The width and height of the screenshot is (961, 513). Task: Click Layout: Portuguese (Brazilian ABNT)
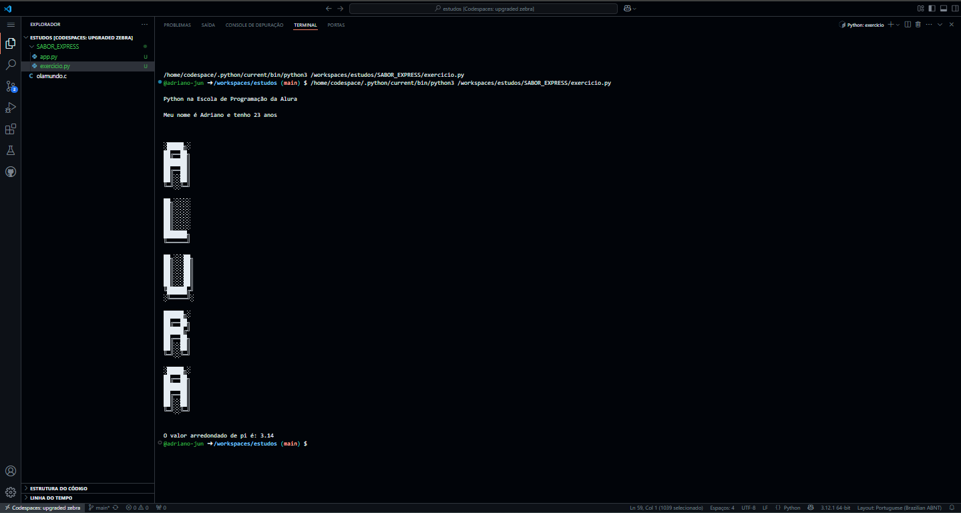(x=900, y=508)
